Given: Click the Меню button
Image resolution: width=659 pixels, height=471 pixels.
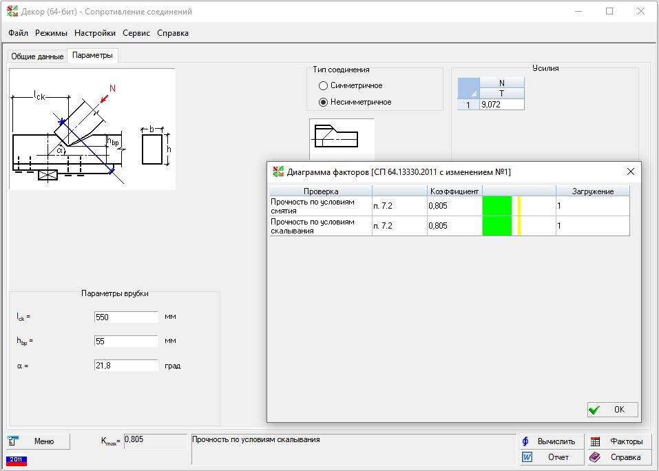Looking at the screenshot, I should [x=39, y=441].
